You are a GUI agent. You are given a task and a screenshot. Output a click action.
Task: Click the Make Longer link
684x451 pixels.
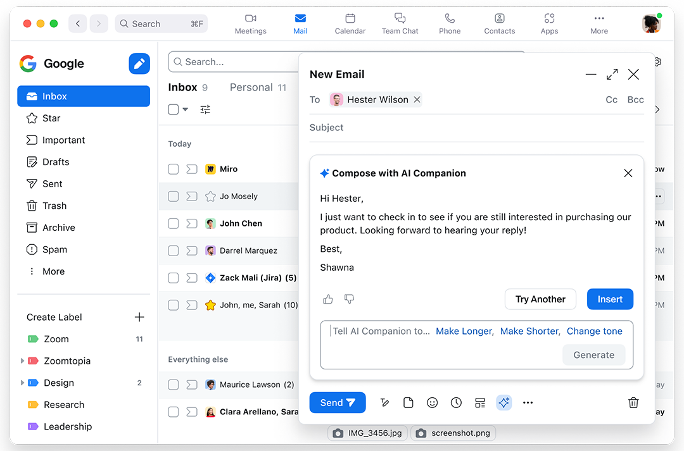(x=464, y=331)
